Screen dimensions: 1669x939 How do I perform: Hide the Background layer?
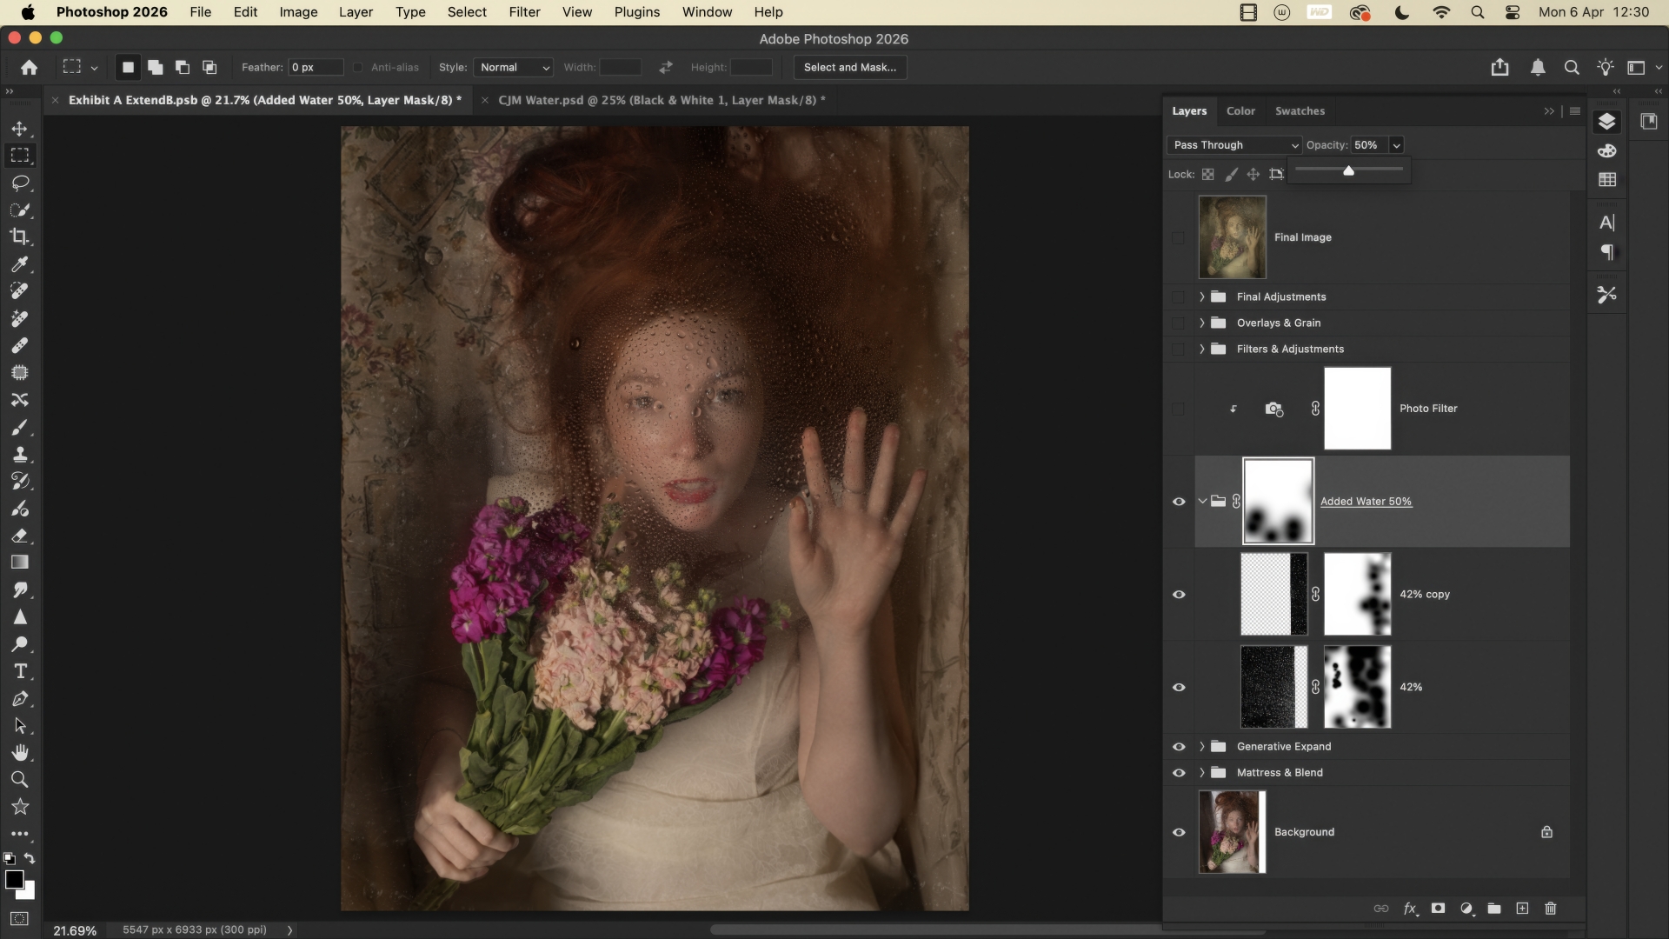[x=1179, y=832]
